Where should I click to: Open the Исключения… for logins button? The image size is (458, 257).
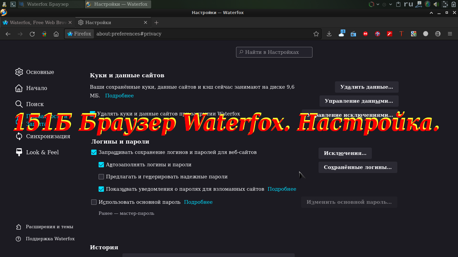[345, 153]
